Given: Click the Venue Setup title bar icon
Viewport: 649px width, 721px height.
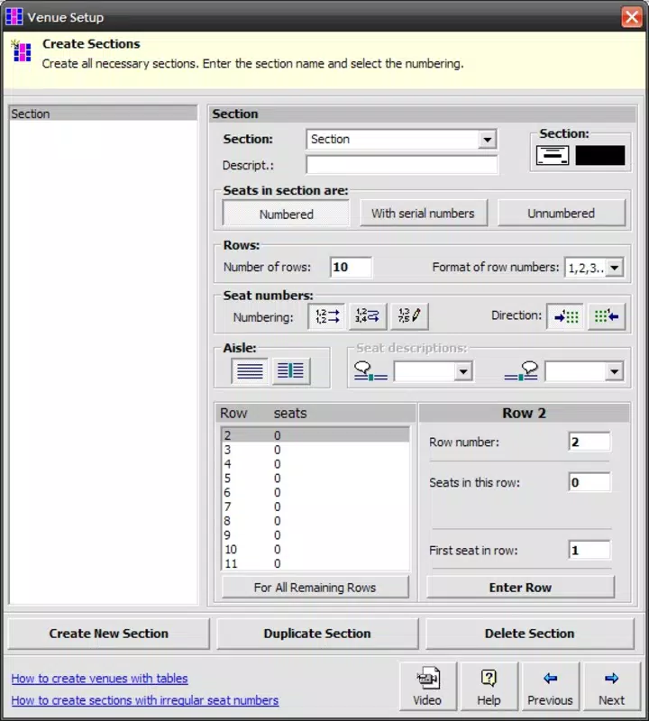Looking at the screenshot, I should point(14,16).
